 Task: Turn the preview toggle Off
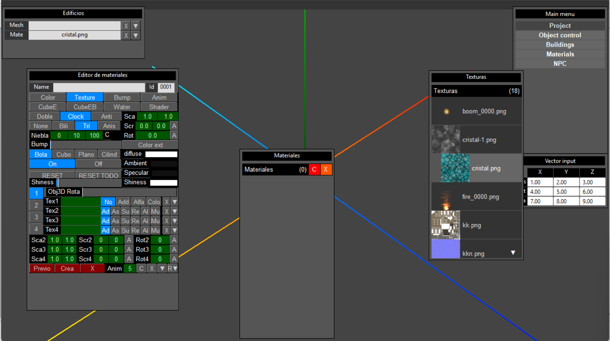point(98,164)
